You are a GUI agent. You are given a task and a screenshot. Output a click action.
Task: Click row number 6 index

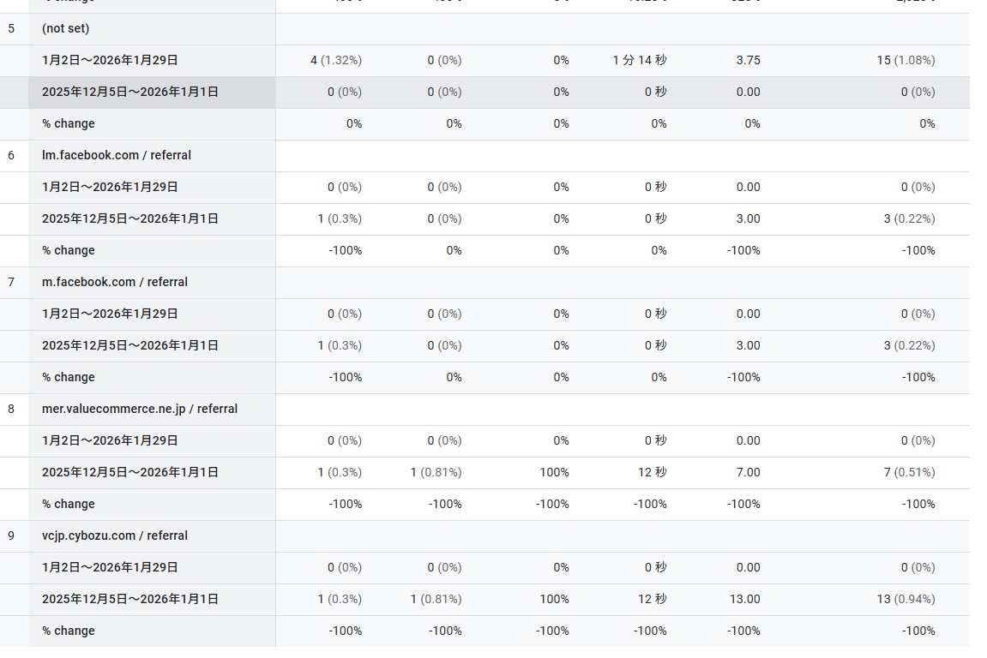[x=11, y=155]
